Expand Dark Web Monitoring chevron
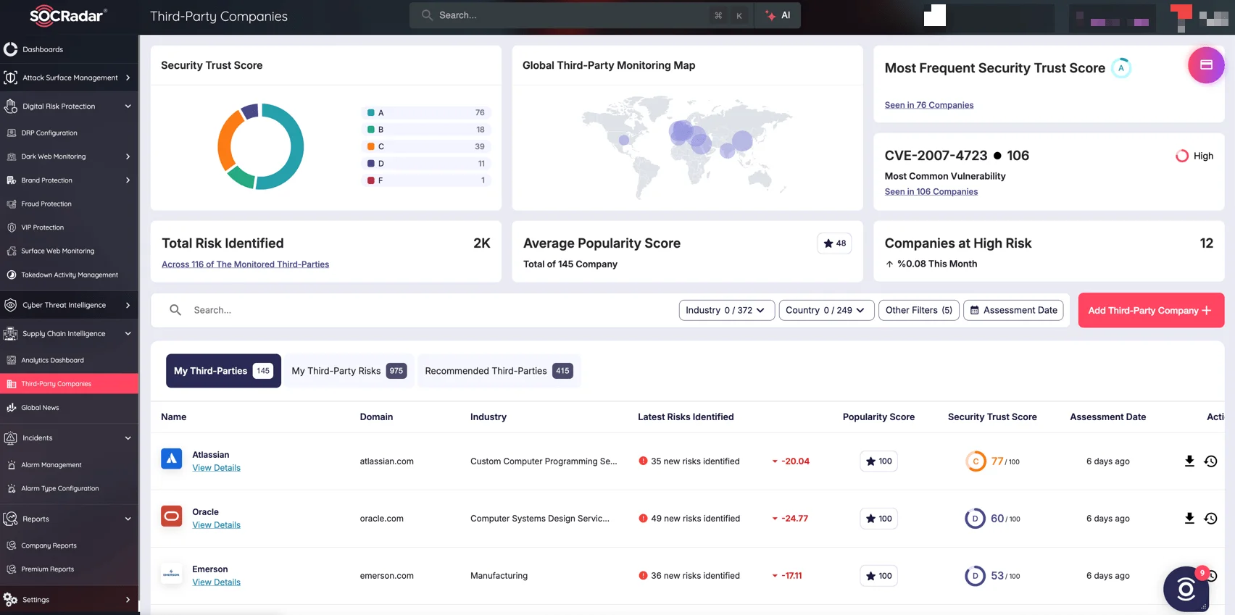The image size is (1235, 615). point(128,156)
